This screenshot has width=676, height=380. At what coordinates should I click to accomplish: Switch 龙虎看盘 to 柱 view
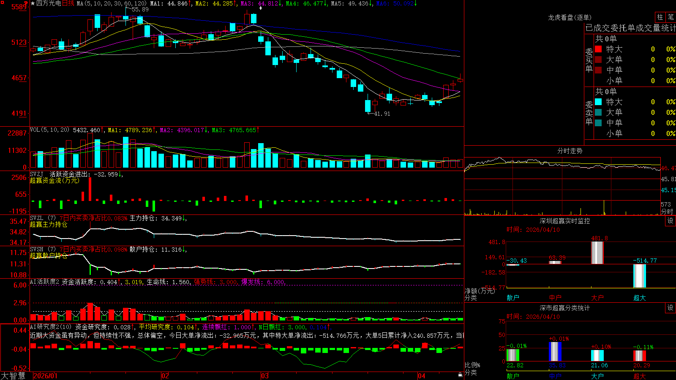(660, 17)
